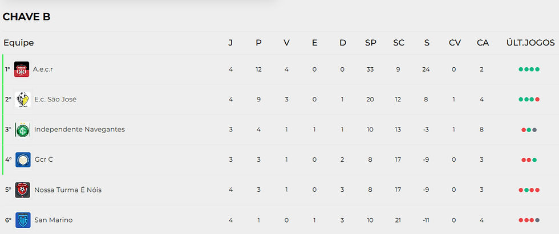
Task: Open the E.c. São José team link
Action: click(x=55, y=100)
